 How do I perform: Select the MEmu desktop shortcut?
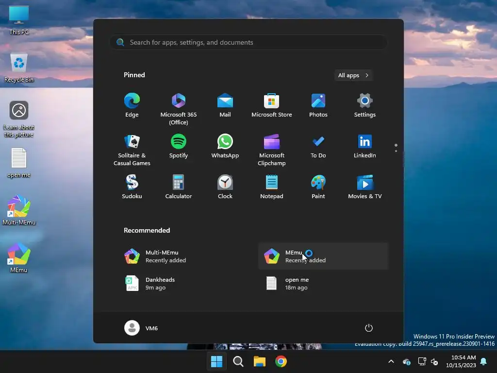19,258
